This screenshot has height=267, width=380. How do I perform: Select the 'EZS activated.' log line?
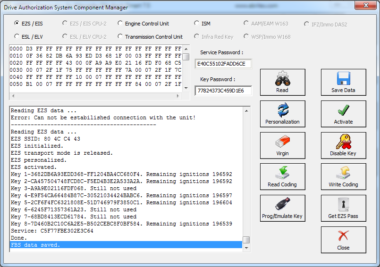[x=126, y=167]
